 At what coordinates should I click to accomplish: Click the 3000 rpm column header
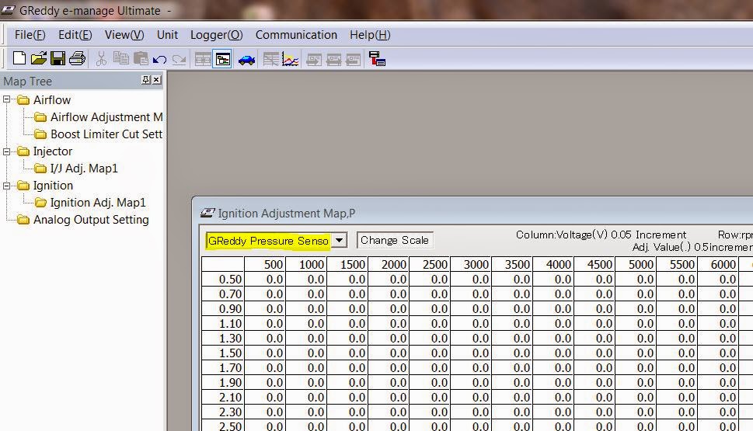(476, 265)
